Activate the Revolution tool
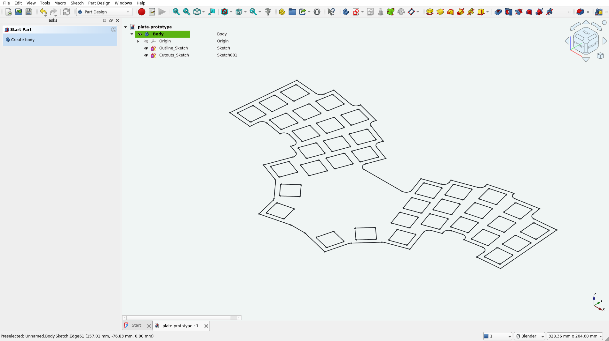Screen dimensions: 609x341 (440, 12)
